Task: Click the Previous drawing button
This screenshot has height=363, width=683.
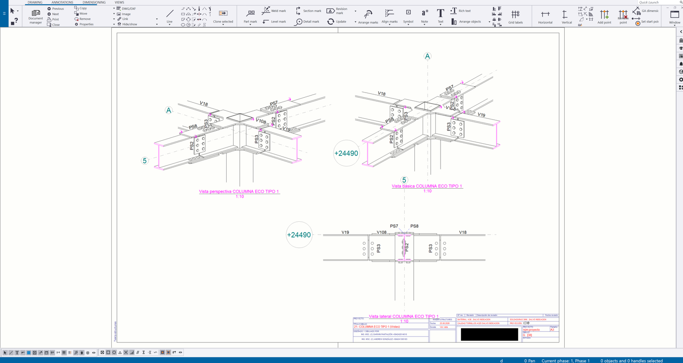Action: (x=55, y=9)
